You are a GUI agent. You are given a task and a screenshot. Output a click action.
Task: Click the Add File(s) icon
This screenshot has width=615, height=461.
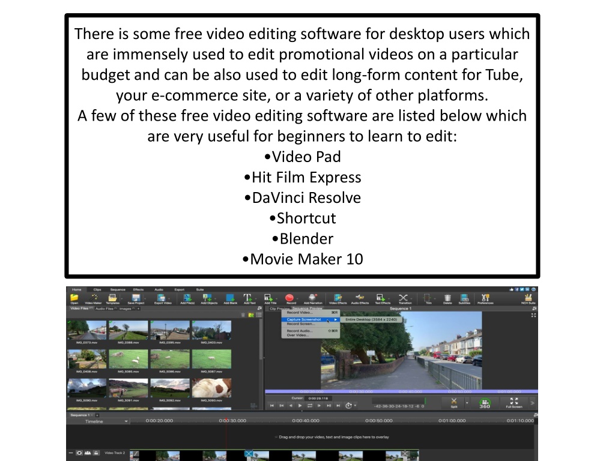coord(187,299)
